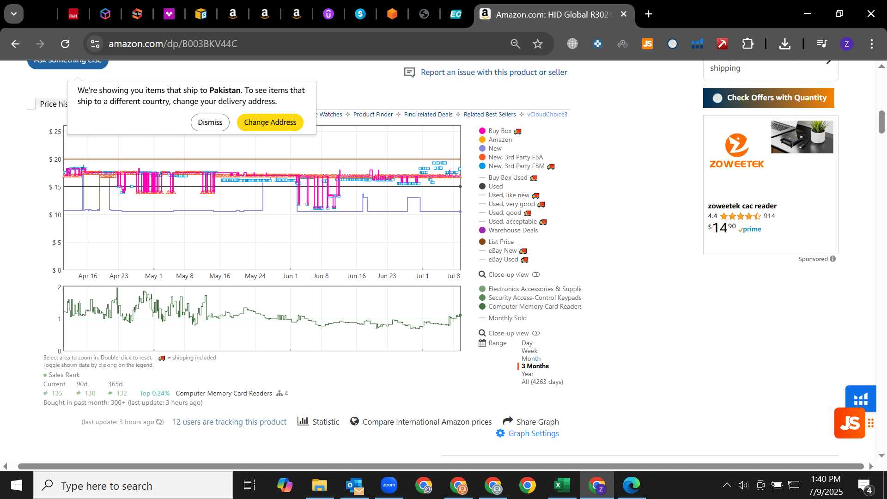Click the Change Address button
This screenshot has height=499, width=887.
click(x=270, y=122)
